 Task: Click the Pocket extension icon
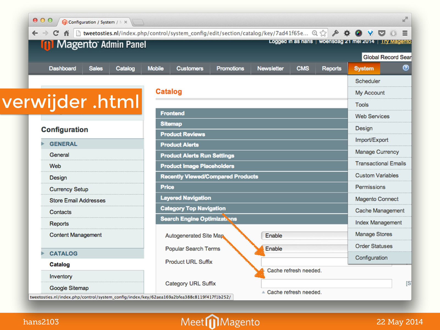click(x=382, y=33)
